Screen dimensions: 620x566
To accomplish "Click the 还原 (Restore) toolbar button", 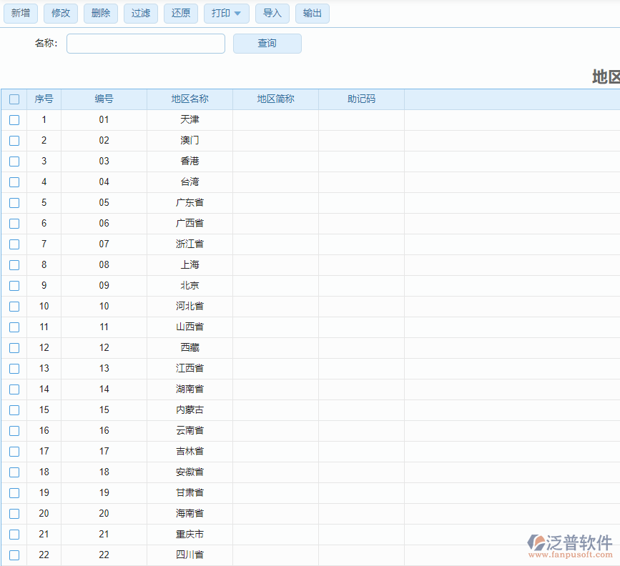I will [x=181, y=14].
